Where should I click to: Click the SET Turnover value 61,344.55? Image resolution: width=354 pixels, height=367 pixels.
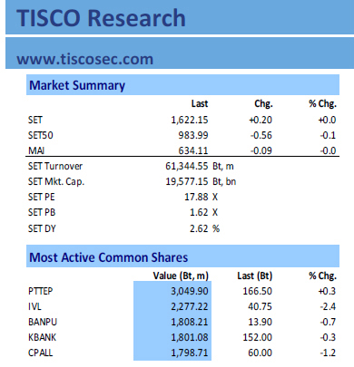pos(187,166)
